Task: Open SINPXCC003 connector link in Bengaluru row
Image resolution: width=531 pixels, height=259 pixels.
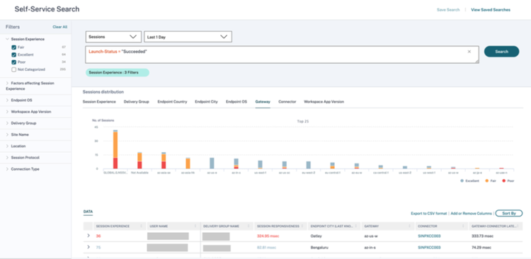Action: pos(429,248)
